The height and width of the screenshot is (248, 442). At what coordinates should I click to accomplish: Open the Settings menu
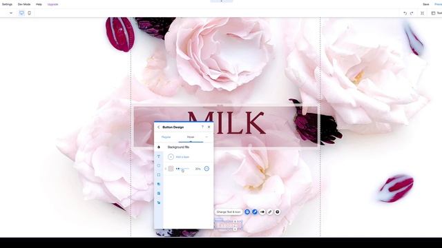point(7,5)
